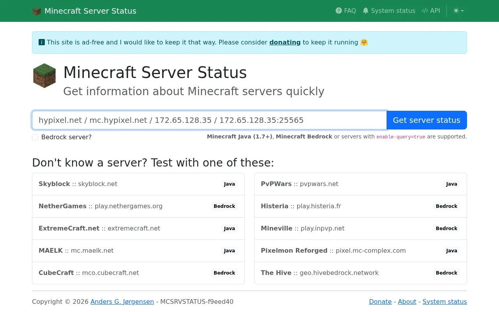Open System status from the navbar
The width and height of the screenshot is (499, 312).
[389, 11]
